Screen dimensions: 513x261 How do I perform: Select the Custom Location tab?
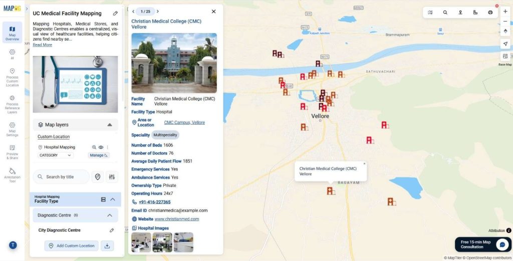(54, 137)
